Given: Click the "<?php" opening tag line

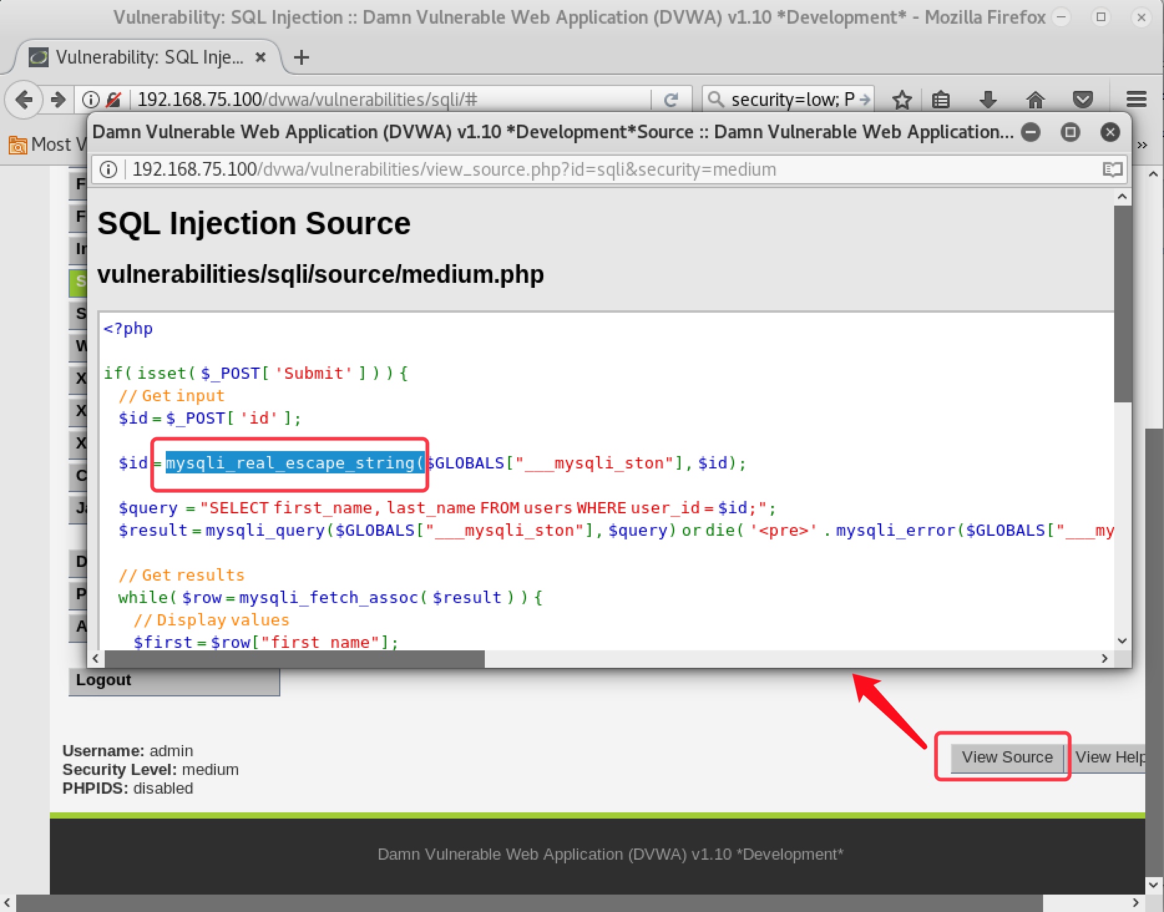Looking at the screenshot, I should point(128,328).
